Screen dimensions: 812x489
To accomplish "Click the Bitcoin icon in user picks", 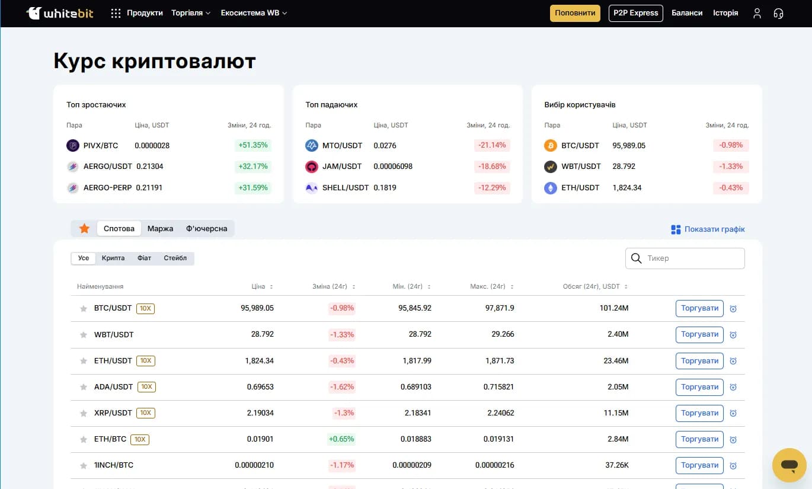I will (x=551, y=145).
